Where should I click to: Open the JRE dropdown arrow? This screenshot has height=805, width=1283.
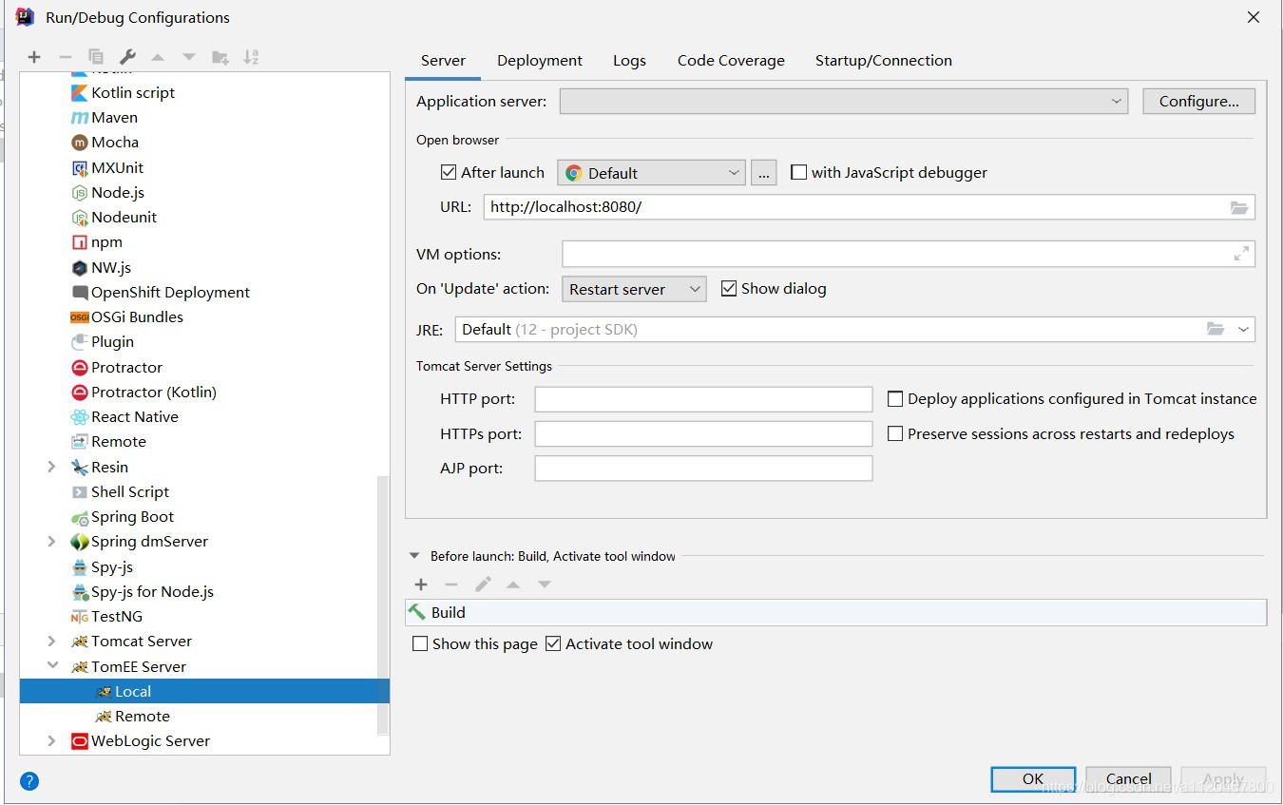1243,329
